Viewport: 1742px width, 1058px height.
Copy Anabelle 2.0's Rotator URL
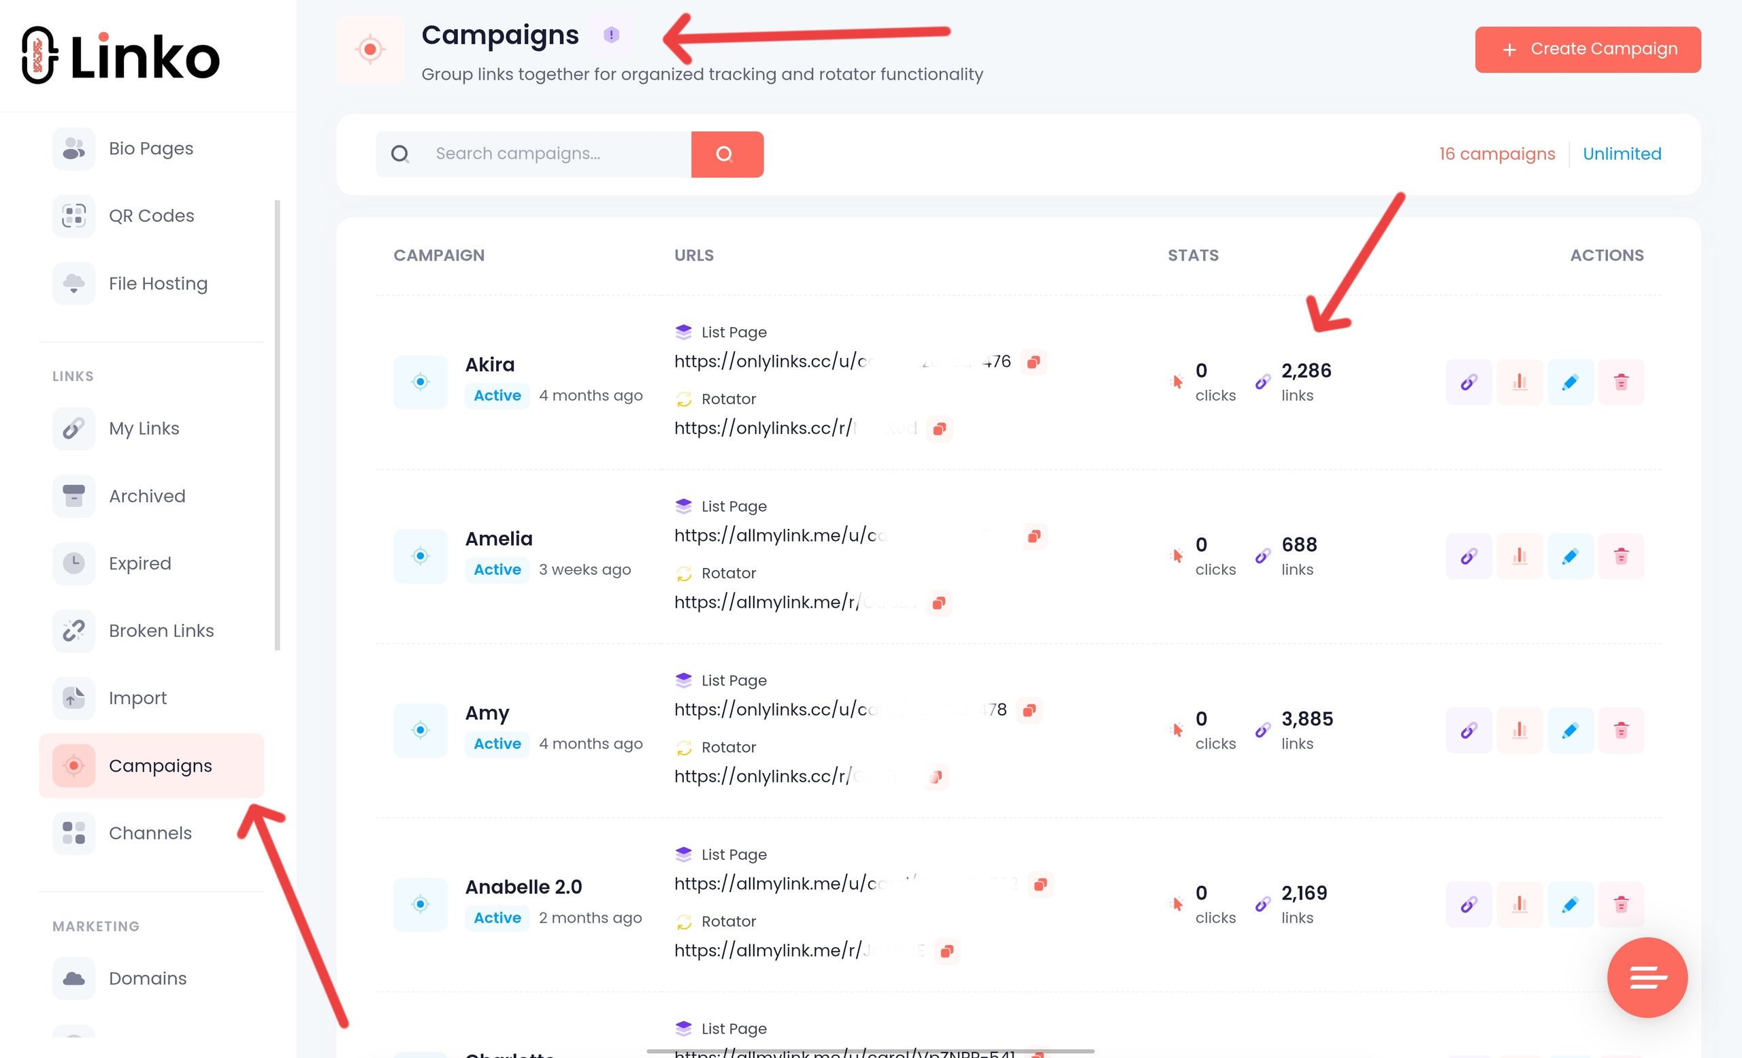pyautogui.click(x=947, y=951)
